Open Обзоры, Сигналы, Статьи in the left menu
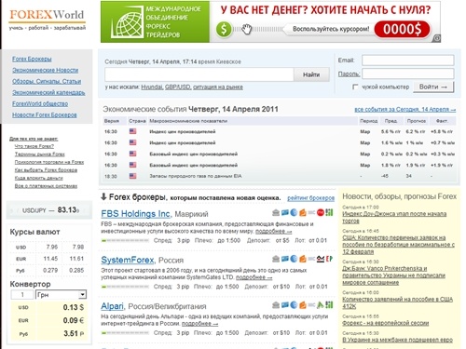 [x=47, y=81]
